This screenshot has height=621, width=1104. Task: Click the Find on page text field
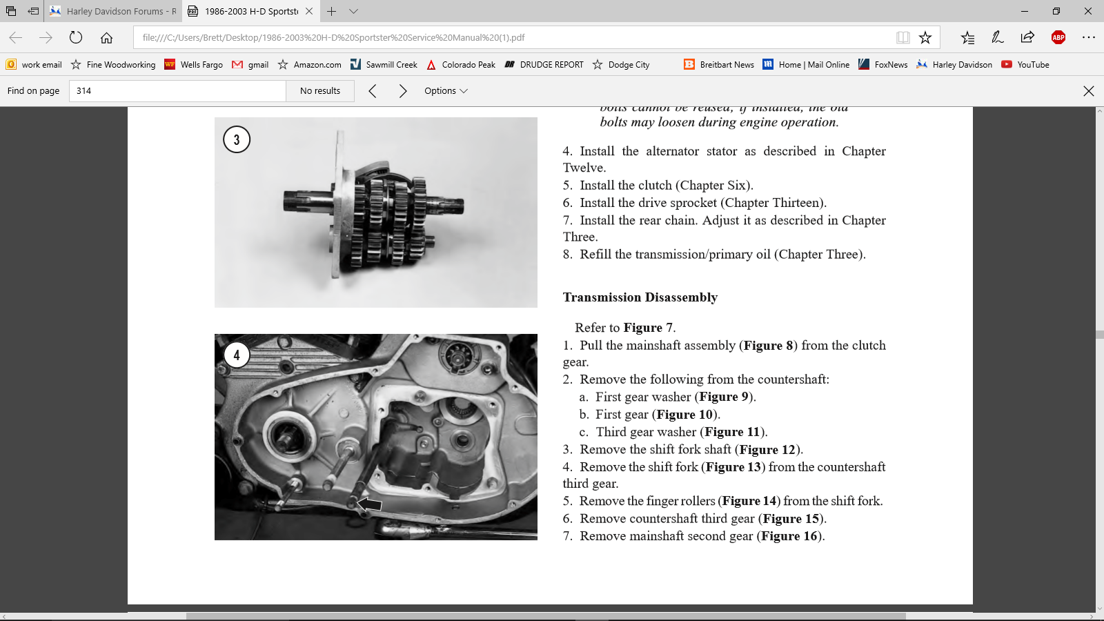click(177, 91)
